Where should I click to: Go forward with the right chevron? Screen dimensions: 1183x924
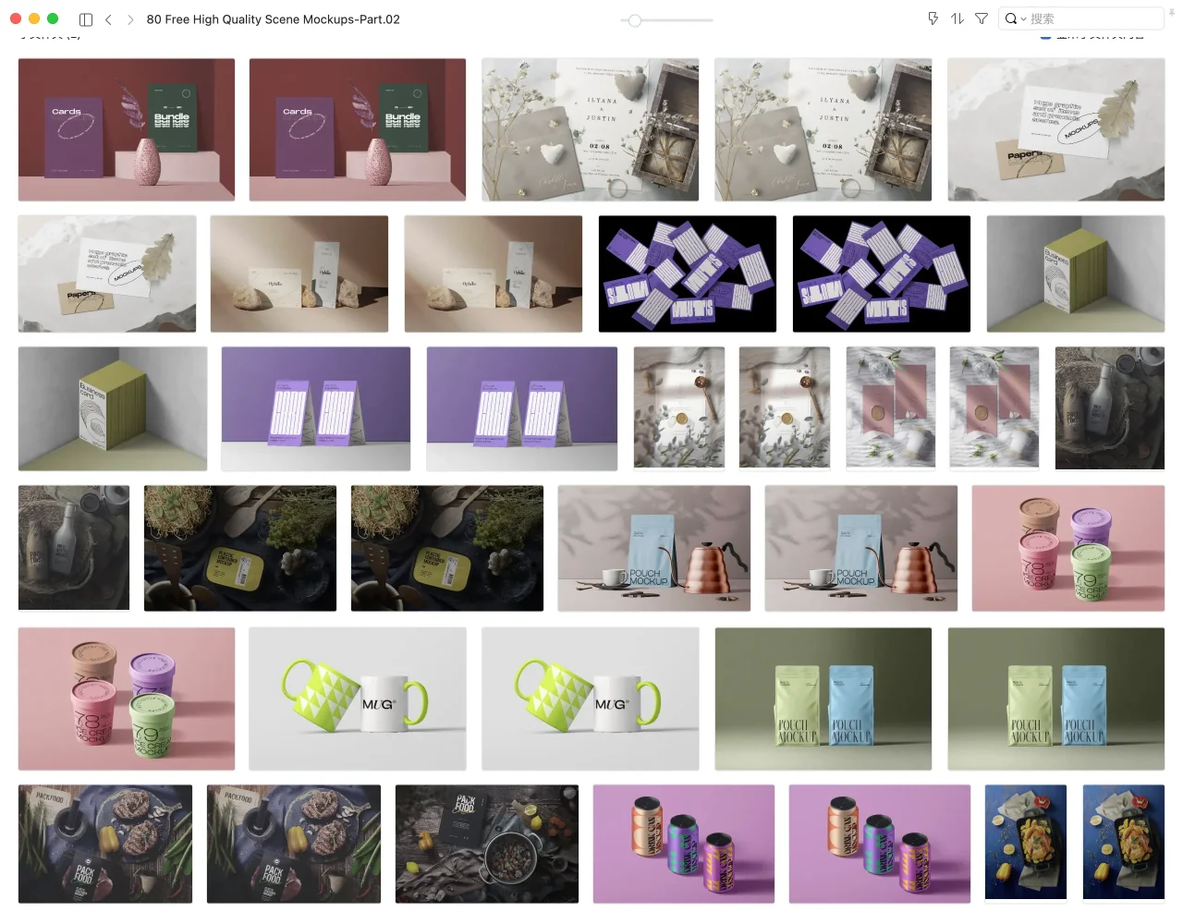click(x=130, y=19)
